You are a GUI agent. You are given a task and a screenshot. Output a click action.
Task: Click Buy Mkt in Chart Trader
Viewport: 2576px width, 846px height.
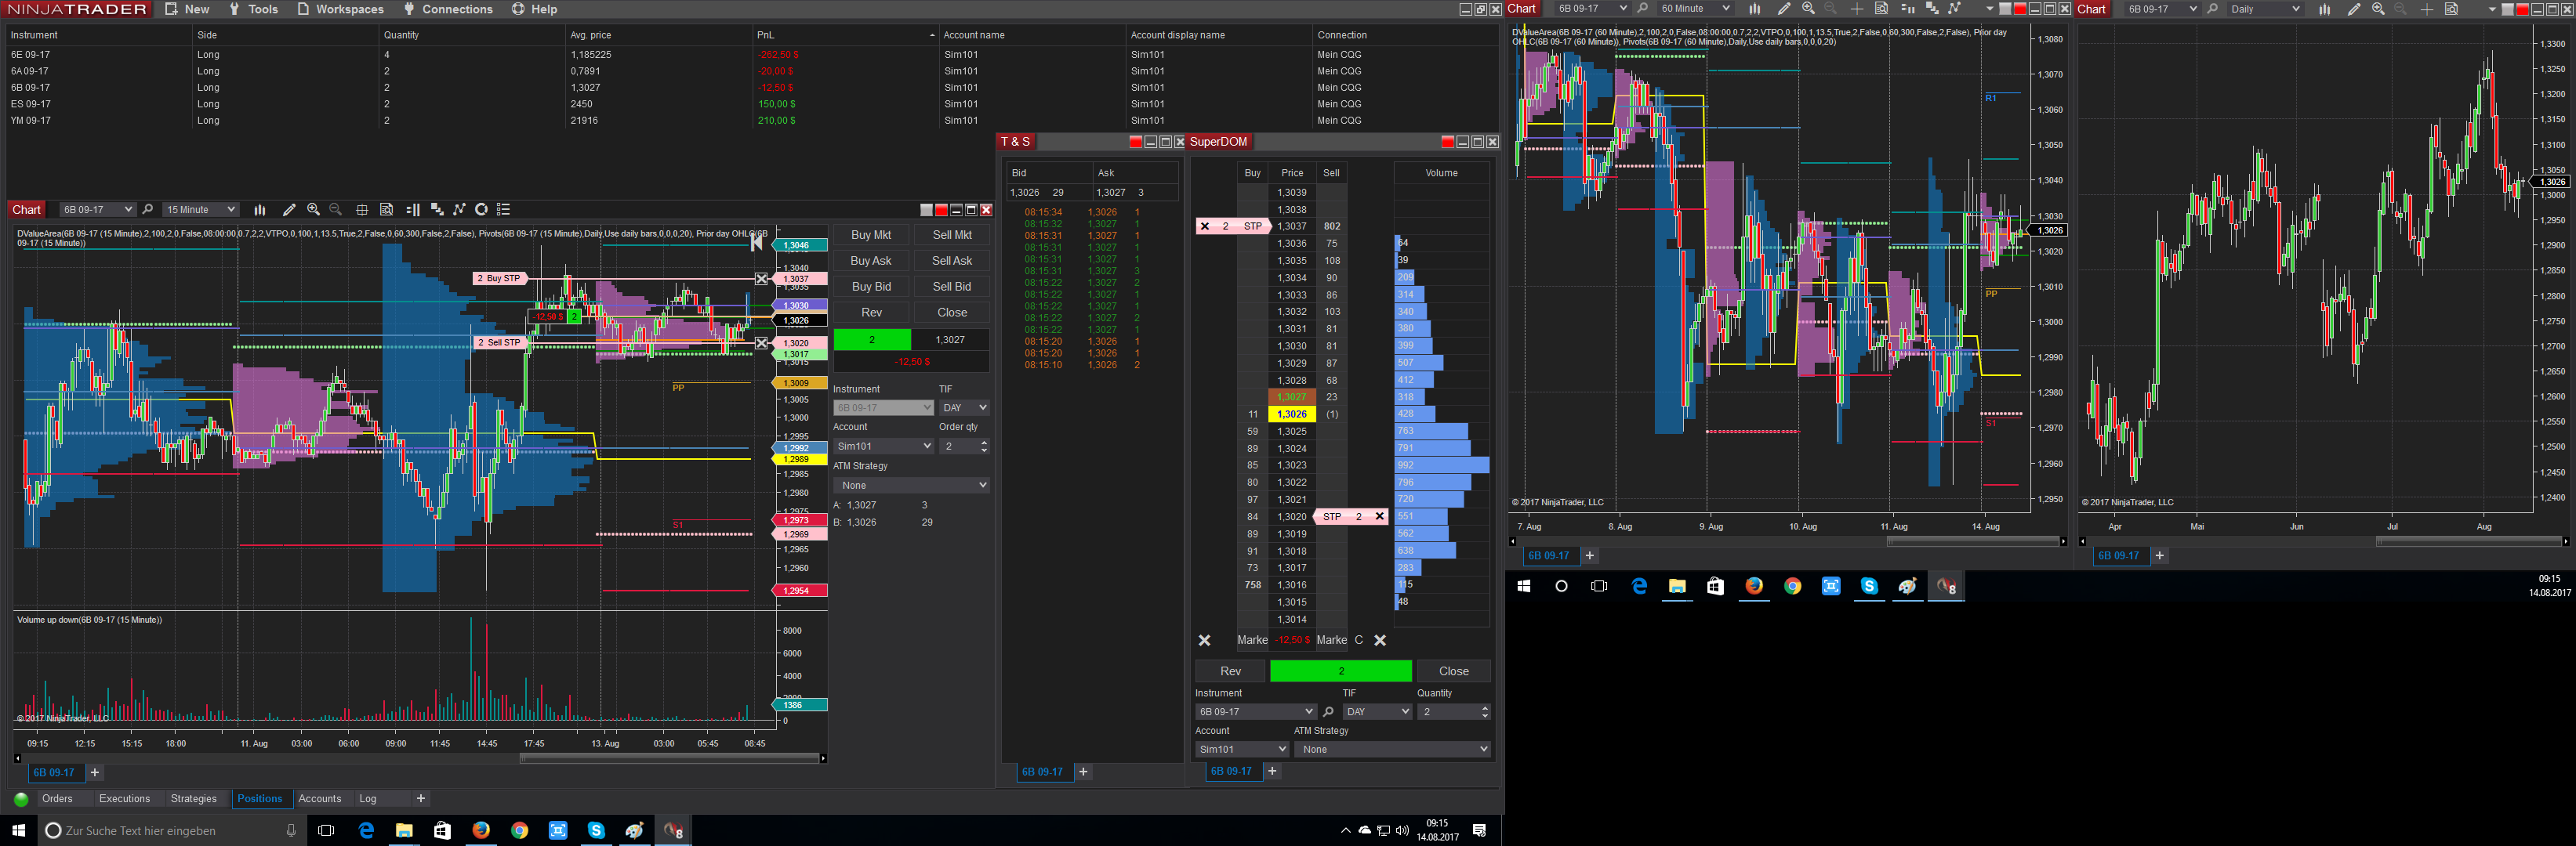[871, 235]
